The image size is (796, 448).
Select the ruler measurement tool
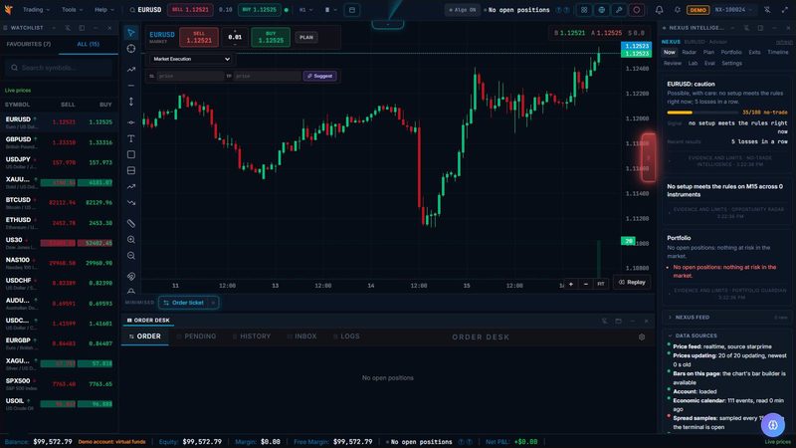pyautogui.click(x=131, y=223)
